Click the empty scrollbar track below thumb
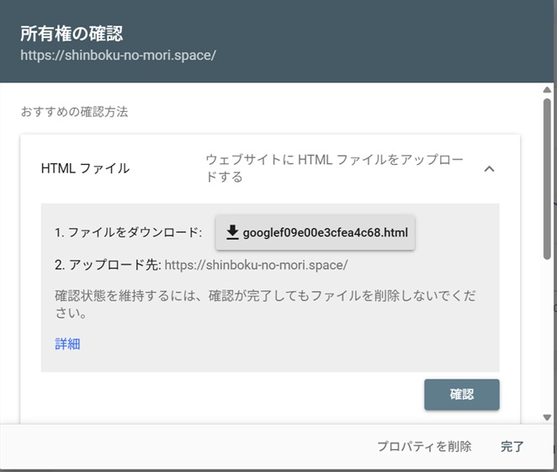This screenshot has width=557, height=472. pos(548,337)
